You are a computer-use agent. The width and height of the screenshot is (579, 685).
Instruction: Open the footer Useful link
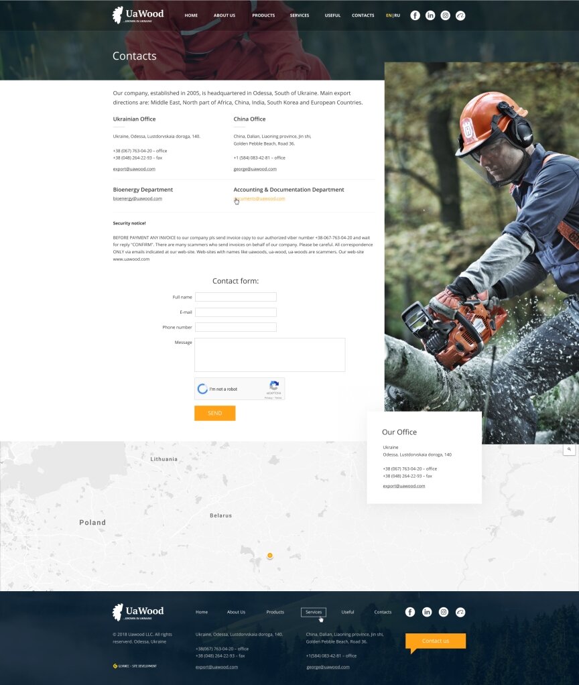point(348,612)
